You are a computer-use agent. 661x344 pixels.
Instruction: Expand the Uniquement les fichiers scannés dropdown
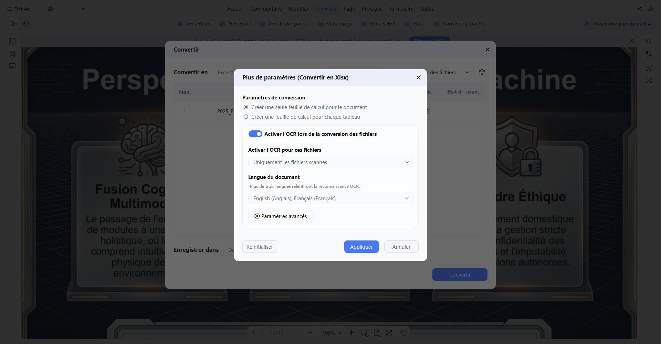click(x=330, y=162)
